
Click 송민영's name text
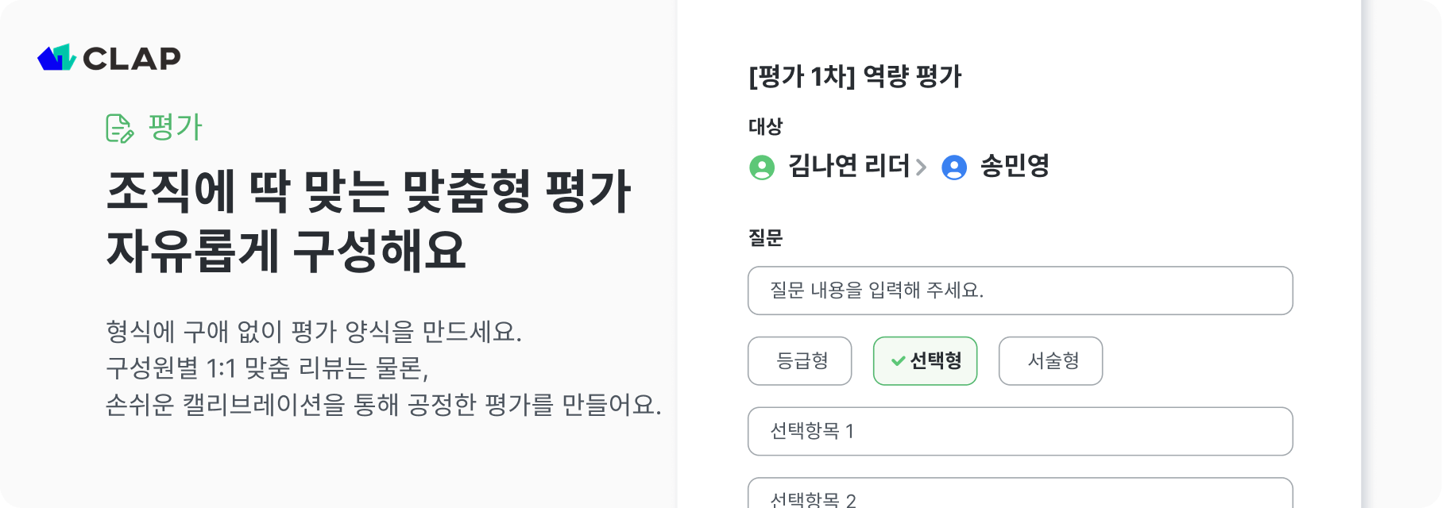pos(1015,167)
